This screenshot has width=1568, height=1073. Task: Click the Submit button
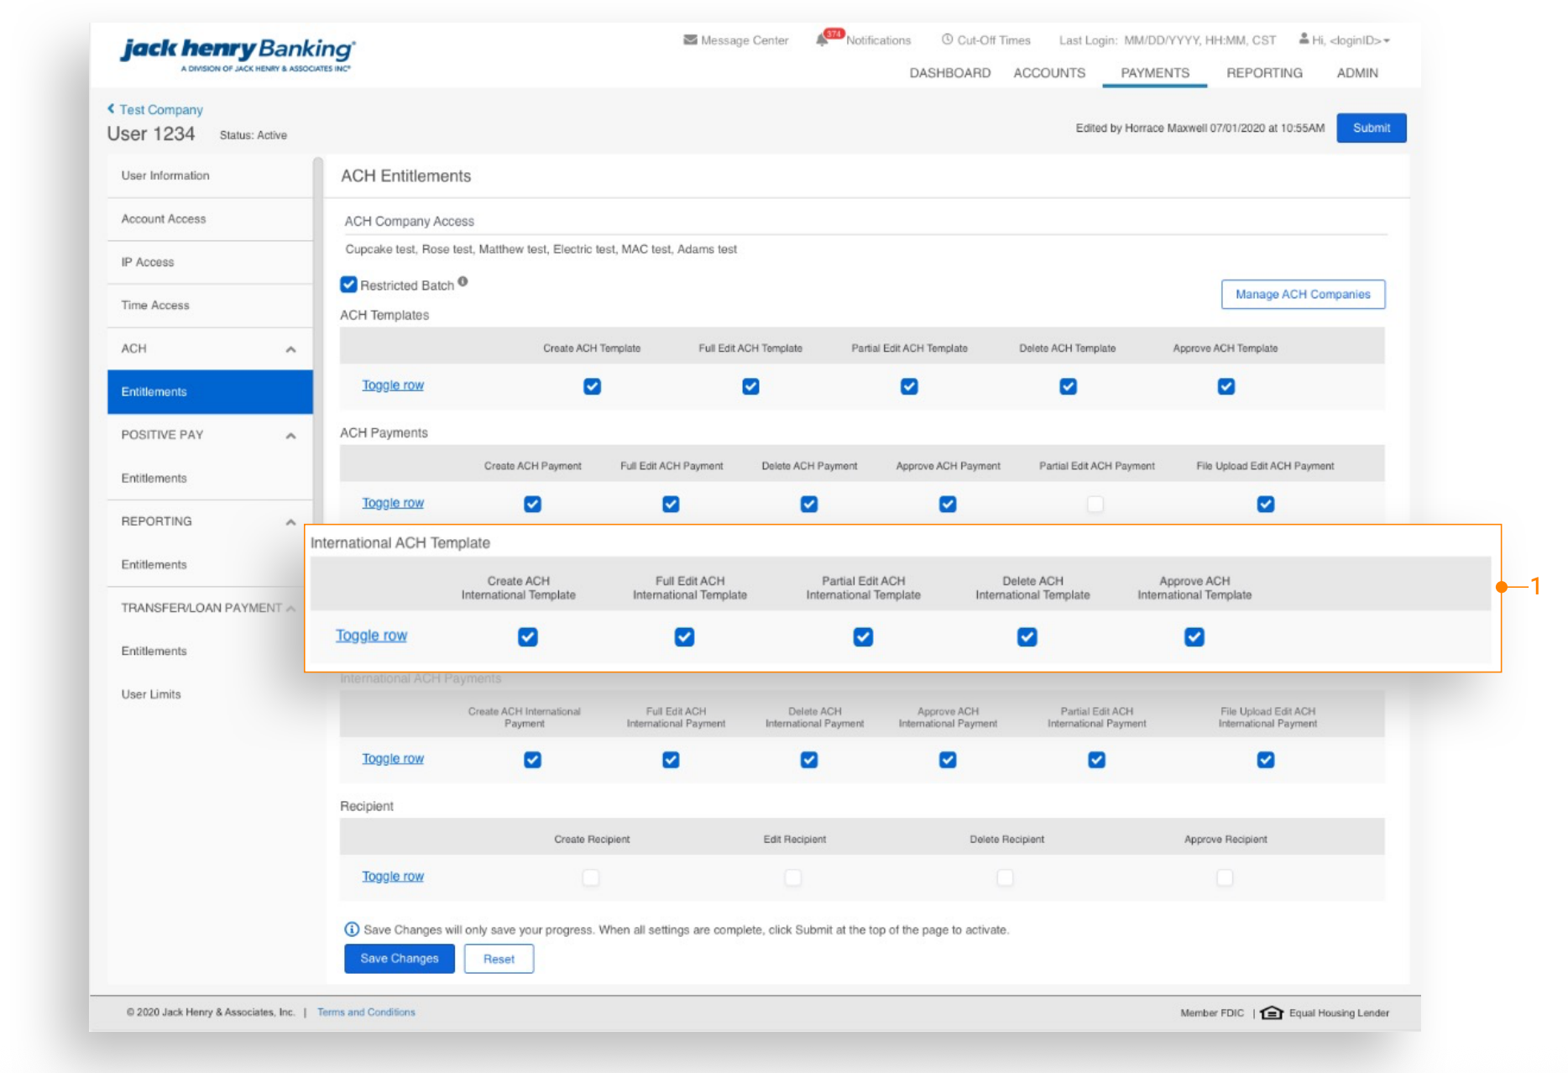click(x=1371, y=128)
